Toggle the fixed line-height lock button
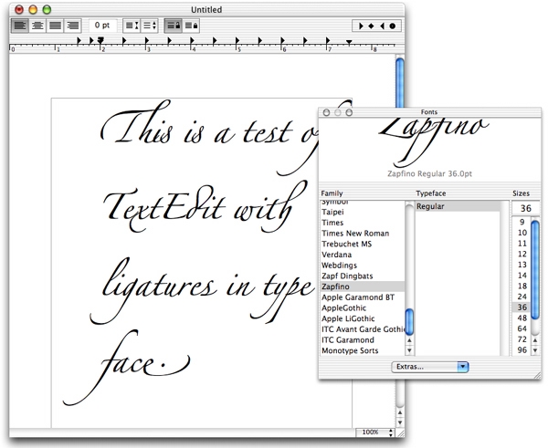The width and height of the screenshot is (548, 448). coord(174,26)
